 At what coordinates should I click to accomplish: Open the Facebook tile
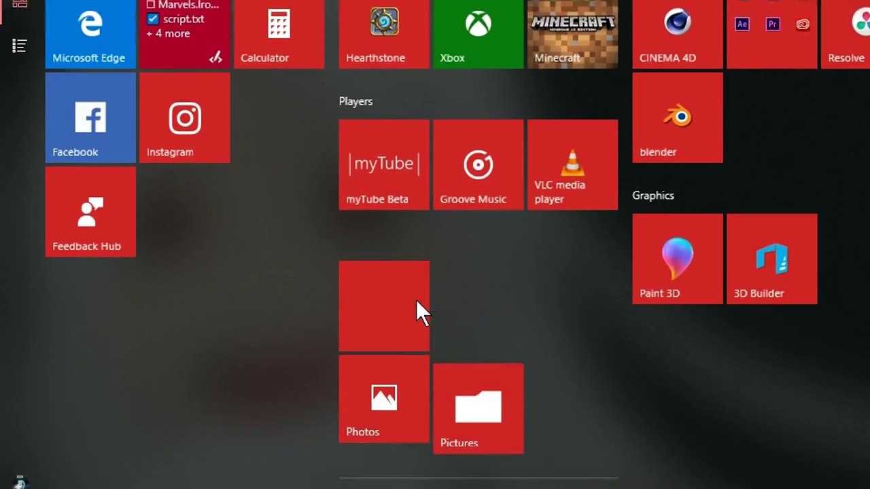coord(90,118)
